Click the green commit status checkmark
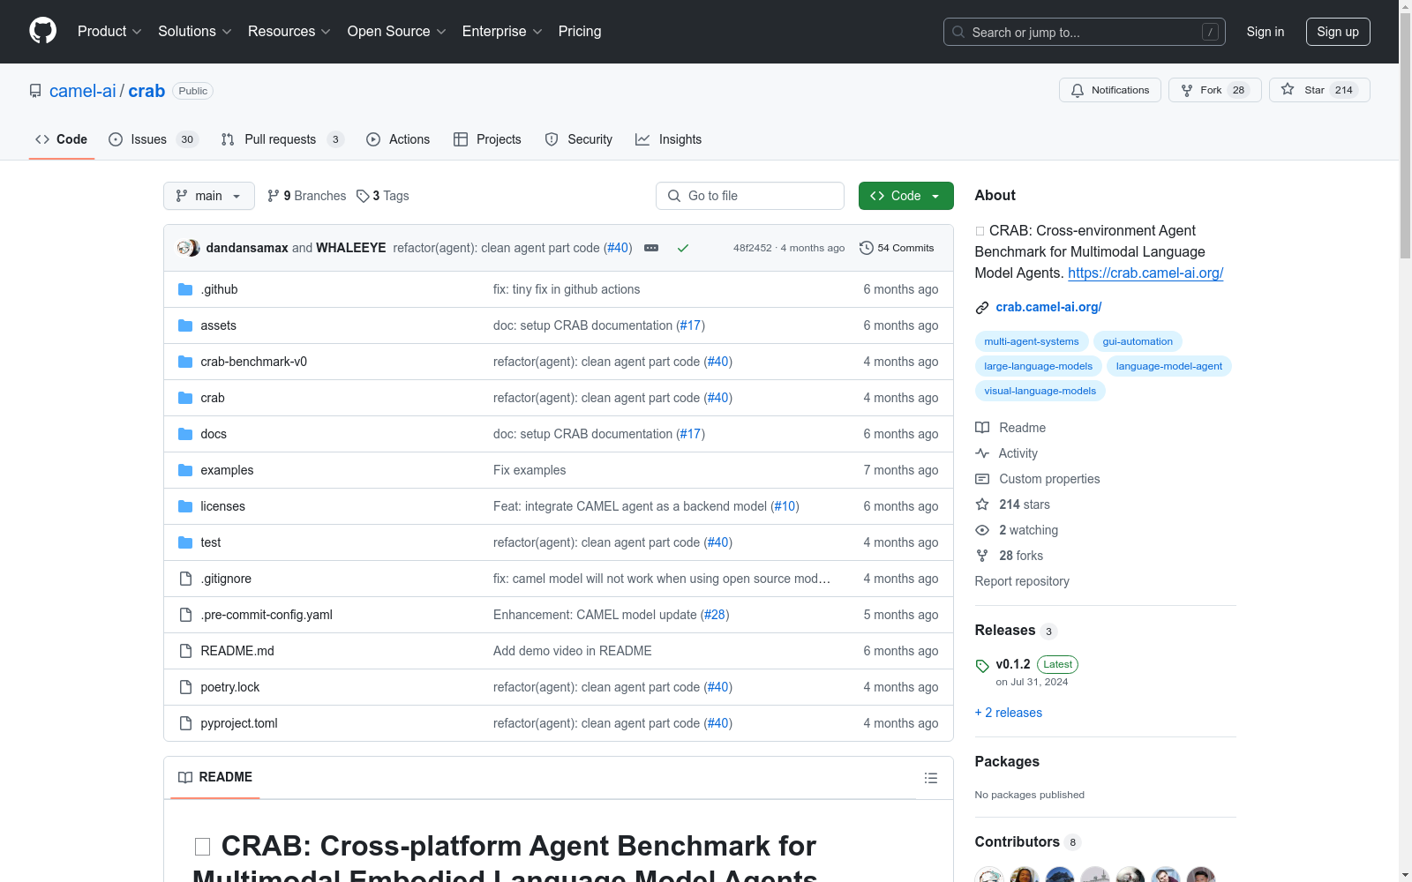This screenshot has width=1412, height=882. click(683, 248)
